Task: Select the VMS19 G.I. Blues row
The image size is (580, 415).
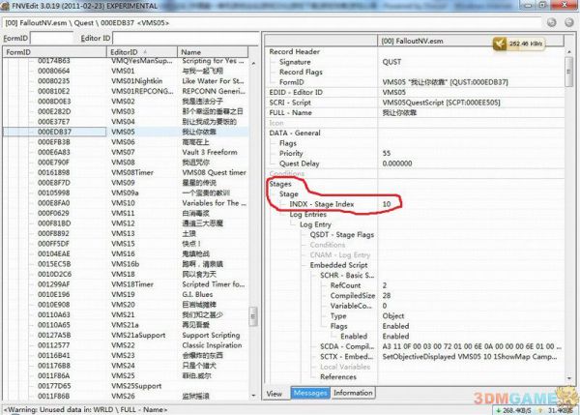Action: pos(126,295)
